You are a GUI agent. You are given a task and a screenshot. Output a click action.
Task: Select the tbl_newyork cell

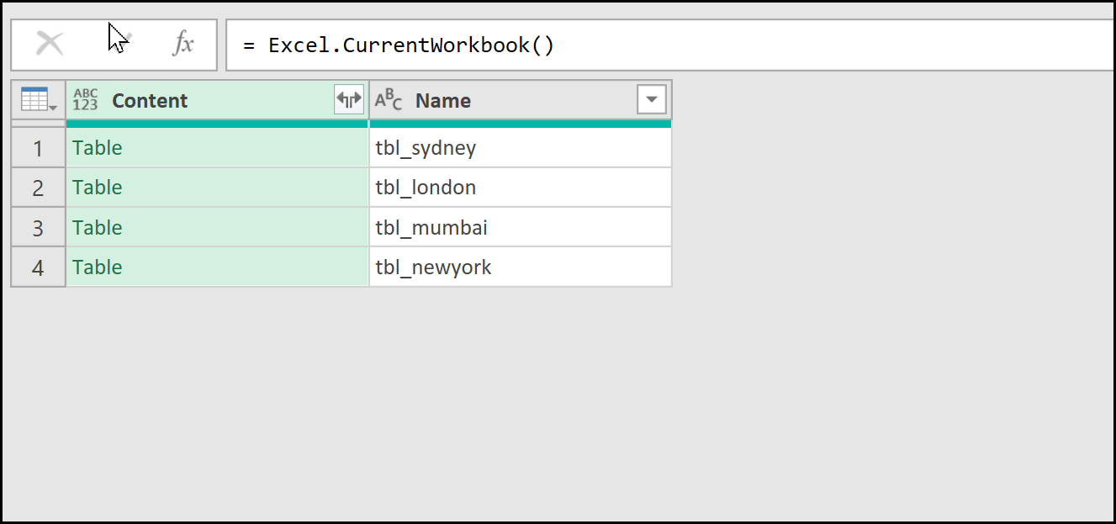(520, 267)
